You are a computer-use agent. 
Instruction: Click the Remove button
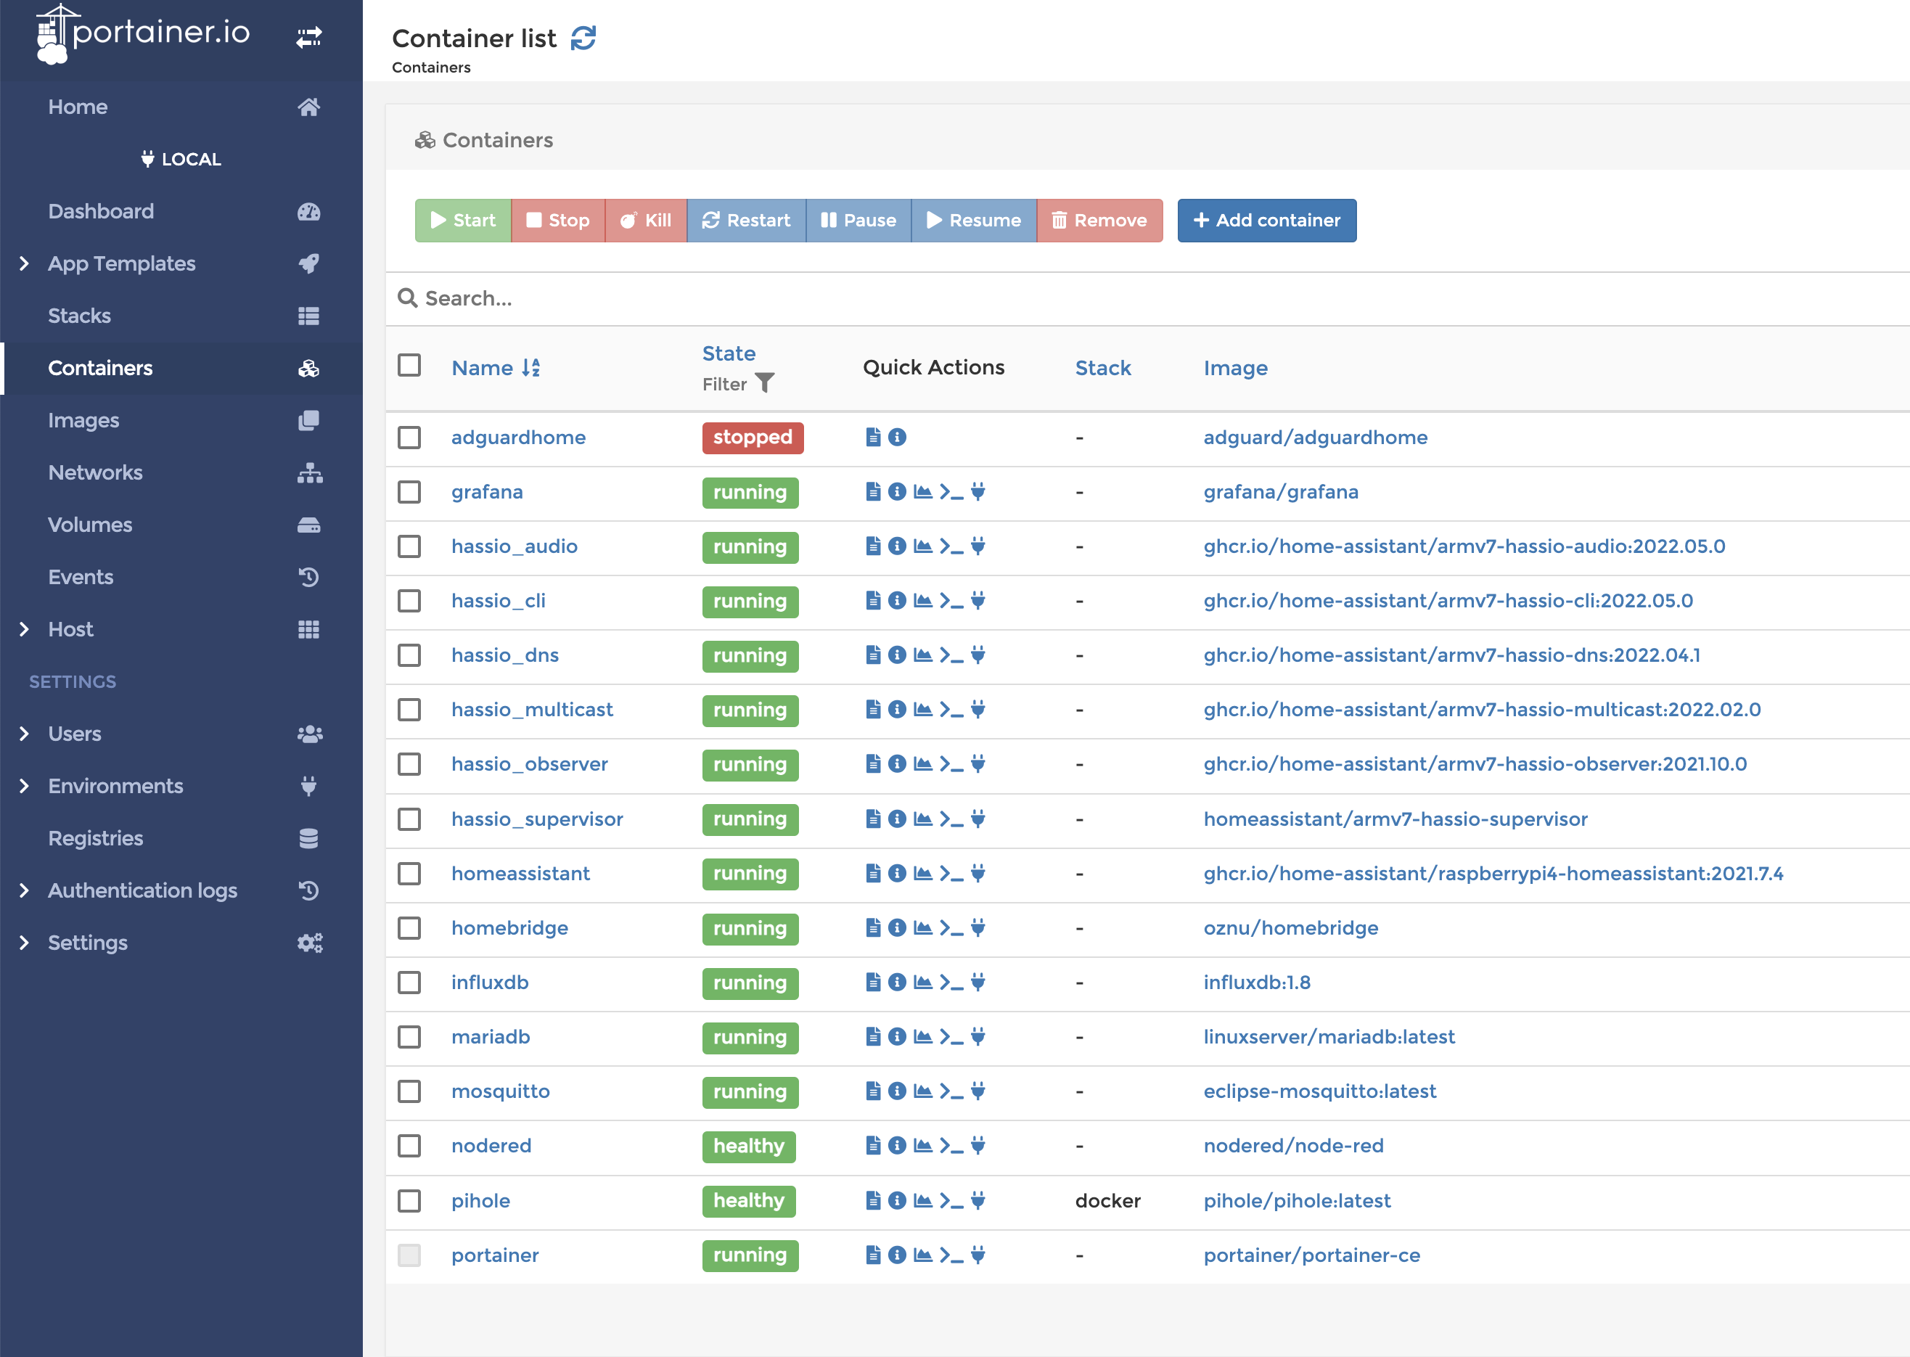coord(1099,221)
